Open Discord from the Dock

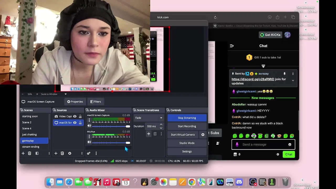point(239,182)
